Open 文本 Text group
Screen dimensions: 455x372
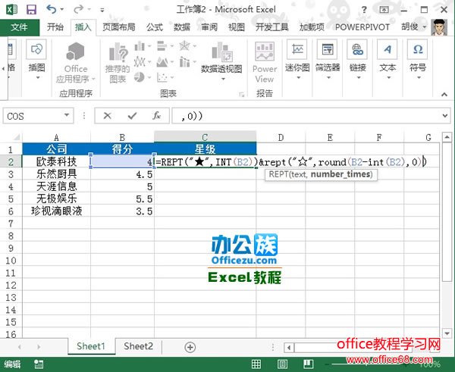pyautogui.click(x=388, y=61)
